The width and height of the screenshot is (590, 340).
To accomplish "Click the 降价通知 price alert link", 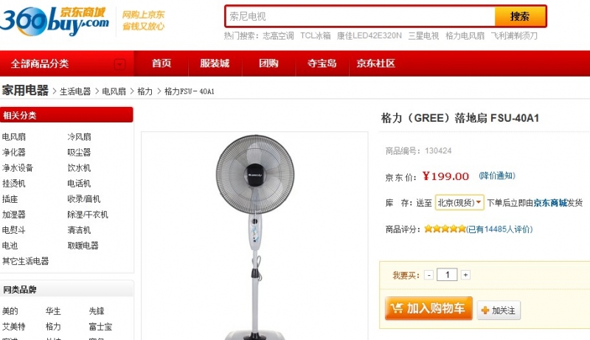I will 496,176.
